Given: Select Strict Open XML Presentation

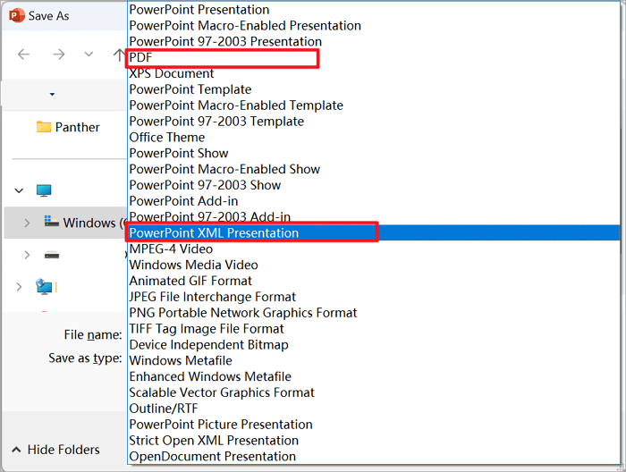Looking at the screenshot, I should point(374,441).
